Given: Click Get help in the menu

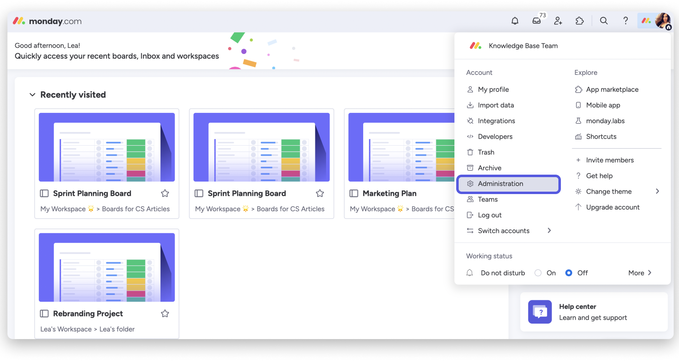Looking at the screenshot, I should click(599, 176).
